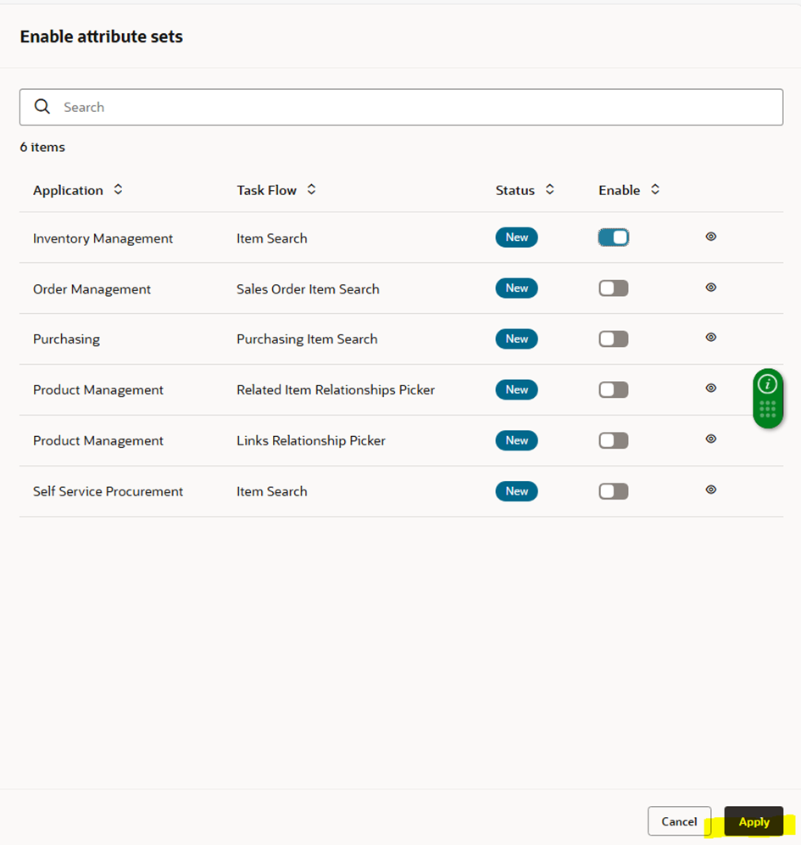
Task: Click the eye icon in Purchasing row
Action: [x=710, y=338]
